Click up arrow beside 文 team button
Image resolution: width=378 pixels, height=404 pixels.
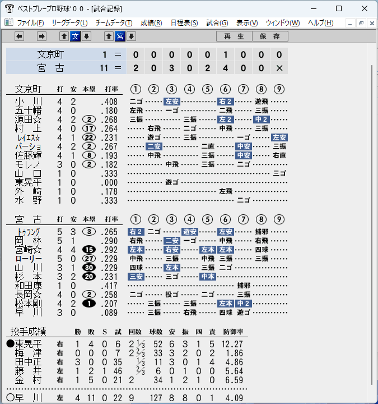[x=64, y=36]
